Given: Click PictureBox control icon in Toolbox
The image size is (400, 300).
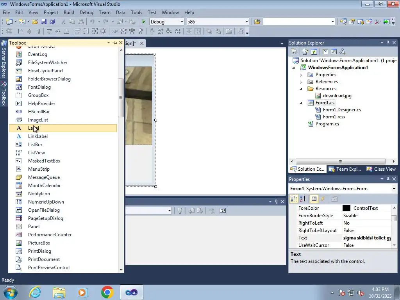Looking at the screenshot, I should pos(19,243).
